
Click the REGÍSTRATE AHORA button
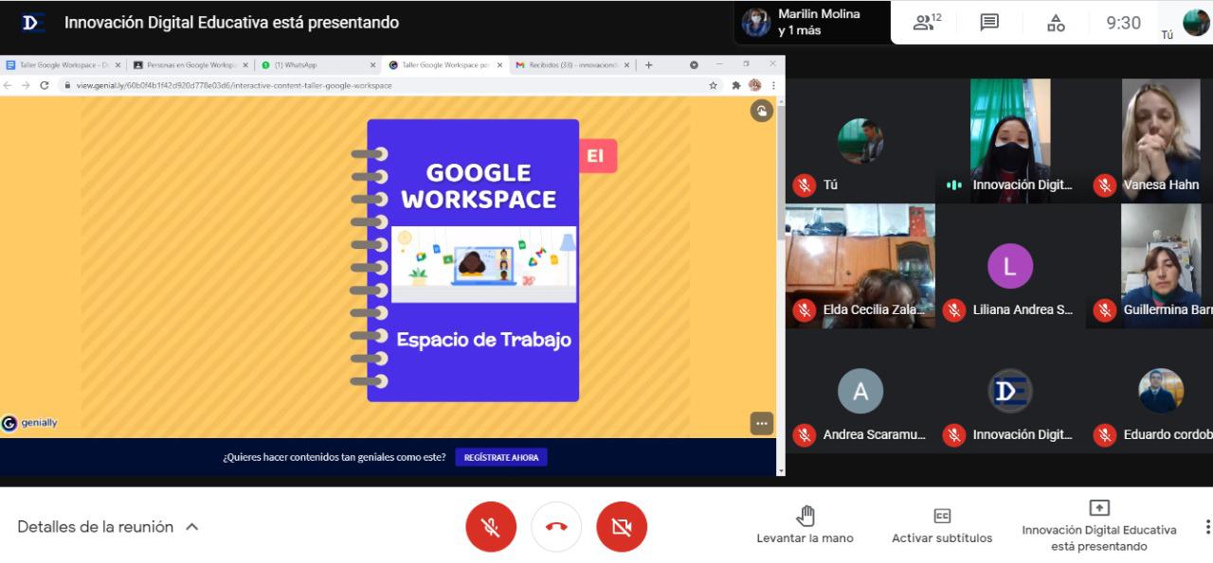(x=501, y=457)
